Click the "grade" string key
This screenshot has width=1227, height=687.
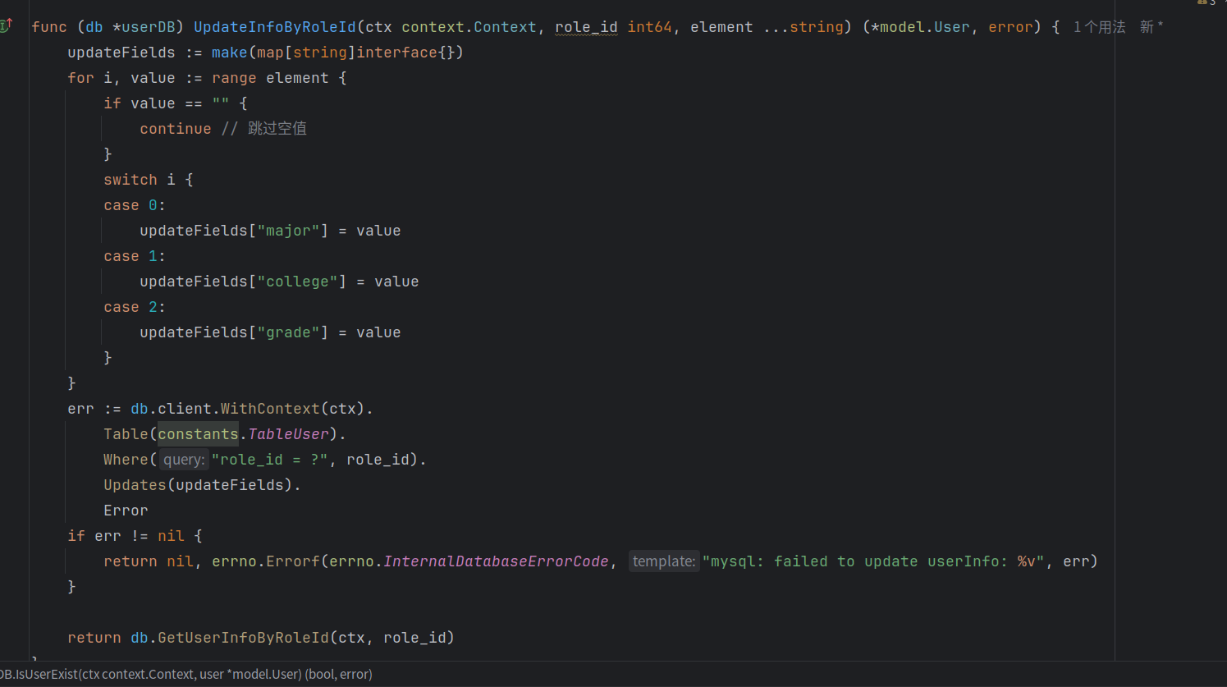(x=288, y=332)
